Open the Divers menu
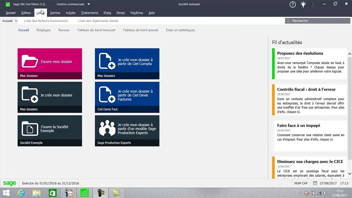This screenshot has width=352, height=198. click(121, 13)
